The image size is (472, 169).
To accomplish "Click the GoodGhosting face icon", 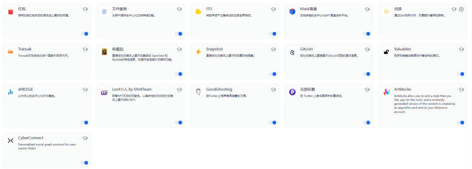I will (198, 92).
